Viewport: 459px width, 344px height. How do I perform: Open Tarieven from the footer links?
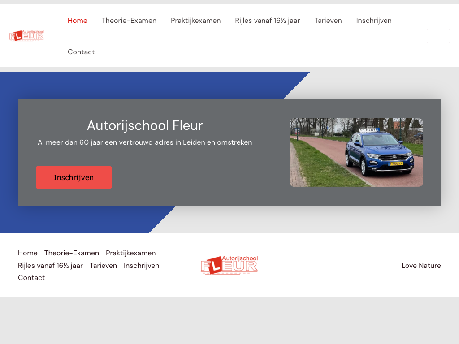[x=103, y=266]
